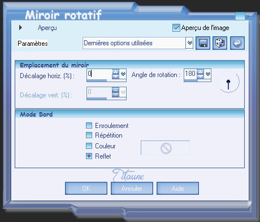Select the Enroulement edge mode option
Screen dimensions: 260x222
tap(89, 126)
